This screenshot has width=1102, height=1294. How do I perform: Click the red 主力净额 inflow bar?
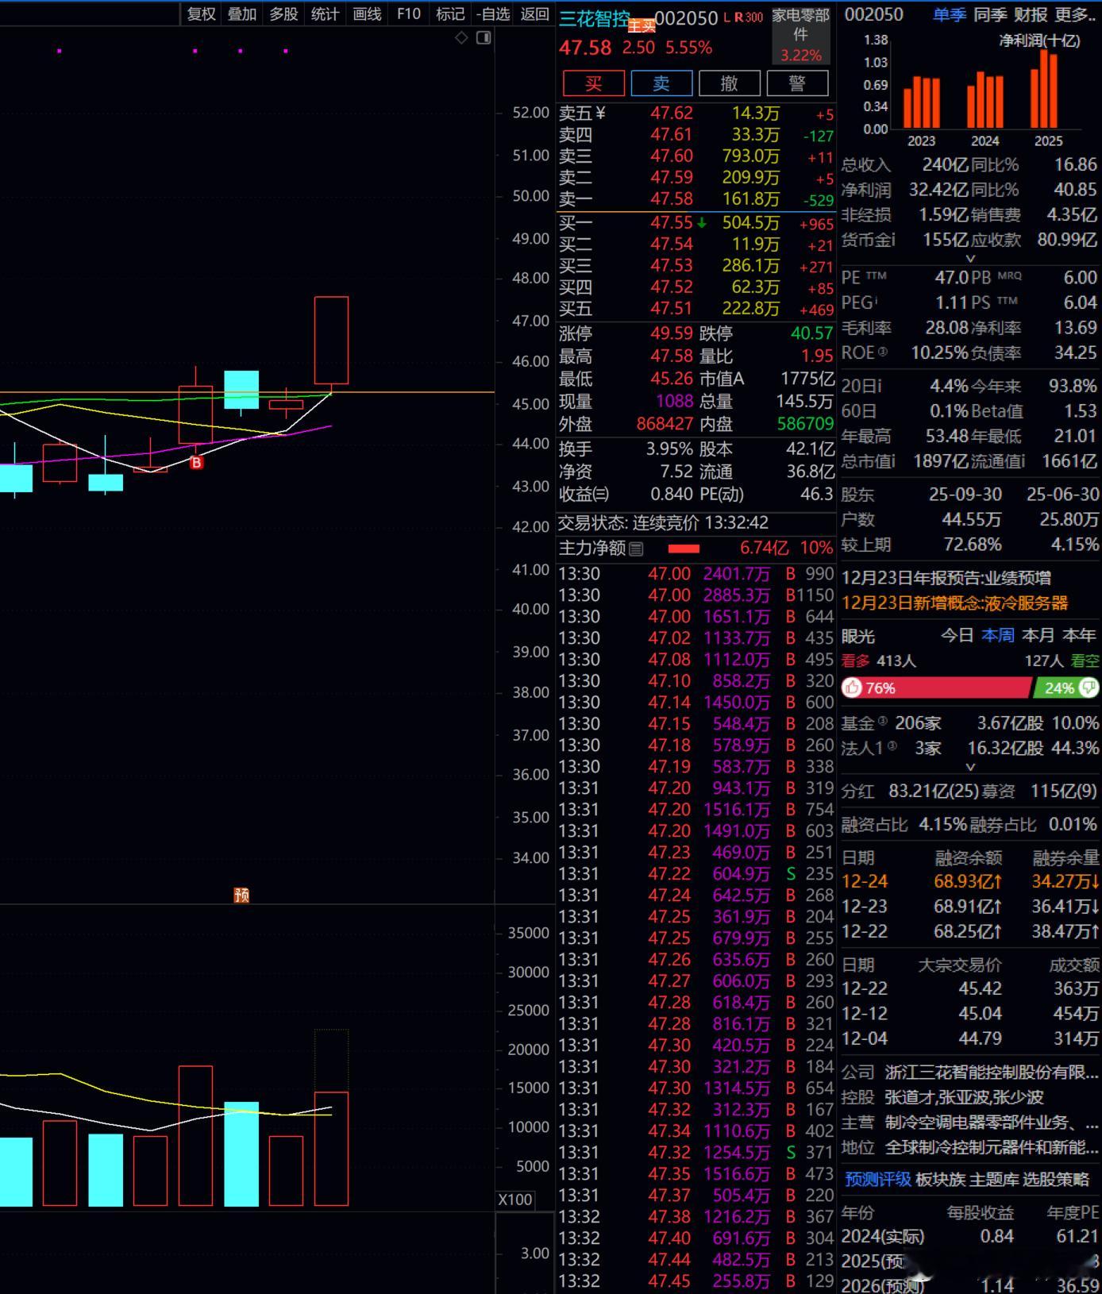684,549
